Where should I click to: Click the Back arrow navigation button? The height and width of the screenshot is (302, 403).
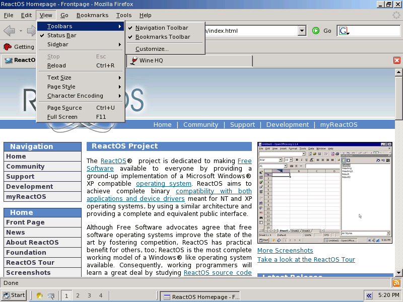pyautogui.click(x=9, y=31)
